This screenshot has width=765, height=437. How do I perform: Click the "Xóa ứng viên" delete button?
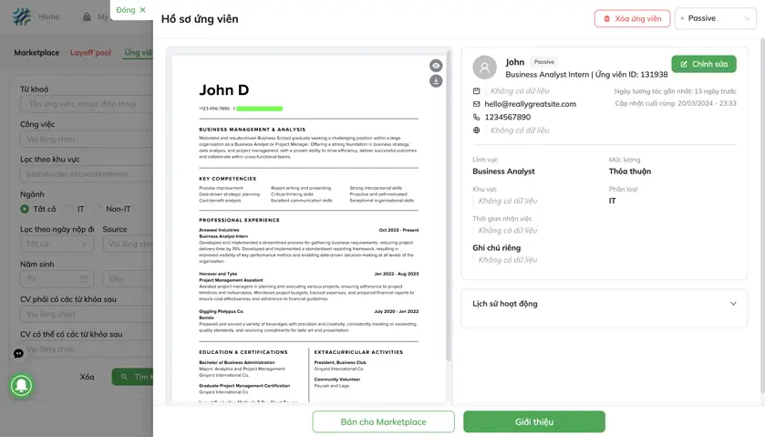(x=631, y=18)
